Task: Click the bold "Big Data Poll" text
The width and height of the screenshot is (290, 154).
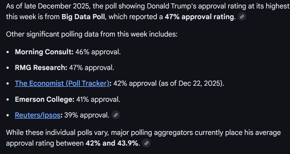Action: pos(83,17)
